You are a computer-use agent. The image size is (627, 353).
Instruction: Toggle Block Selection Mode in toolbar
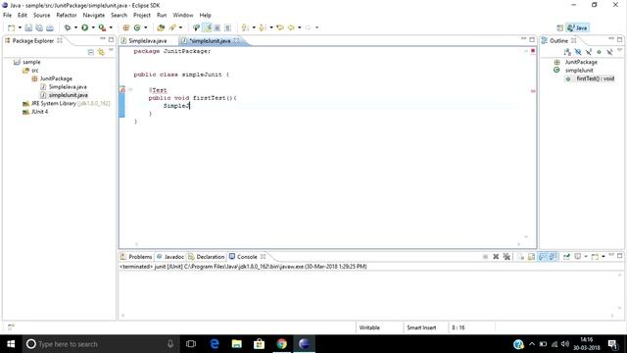(x=217, y=27)
